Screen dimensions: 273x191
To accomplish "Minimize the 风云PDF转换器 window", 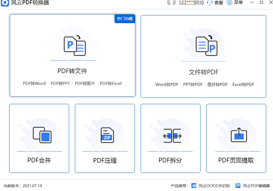I will pyautogui.click(x=252, y=2).
